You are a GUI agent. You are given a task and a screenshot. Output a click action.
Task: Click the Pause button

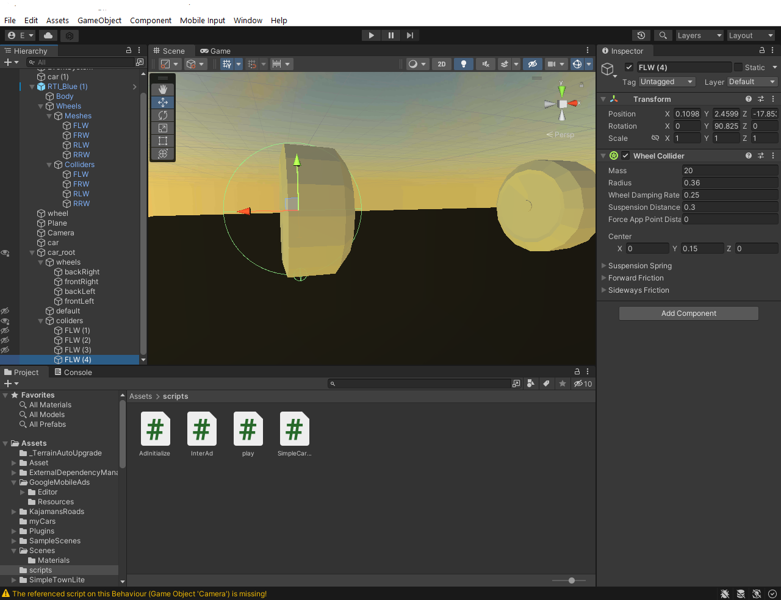[390, 35]
